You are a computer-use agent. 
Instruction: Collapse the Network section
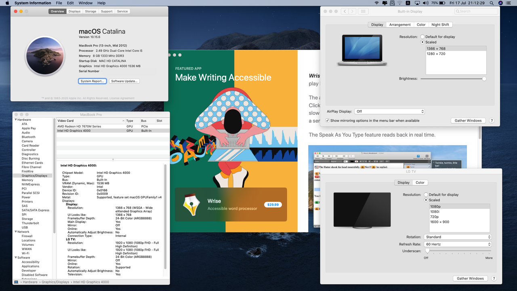(16, 232)
